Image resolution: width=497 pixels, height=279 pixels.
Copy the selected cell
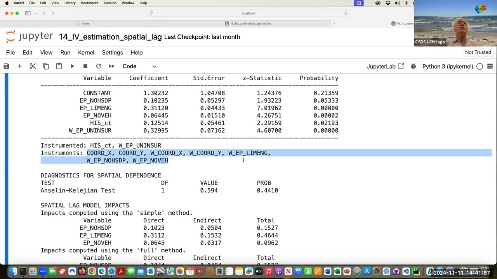(x=46, y=66)
